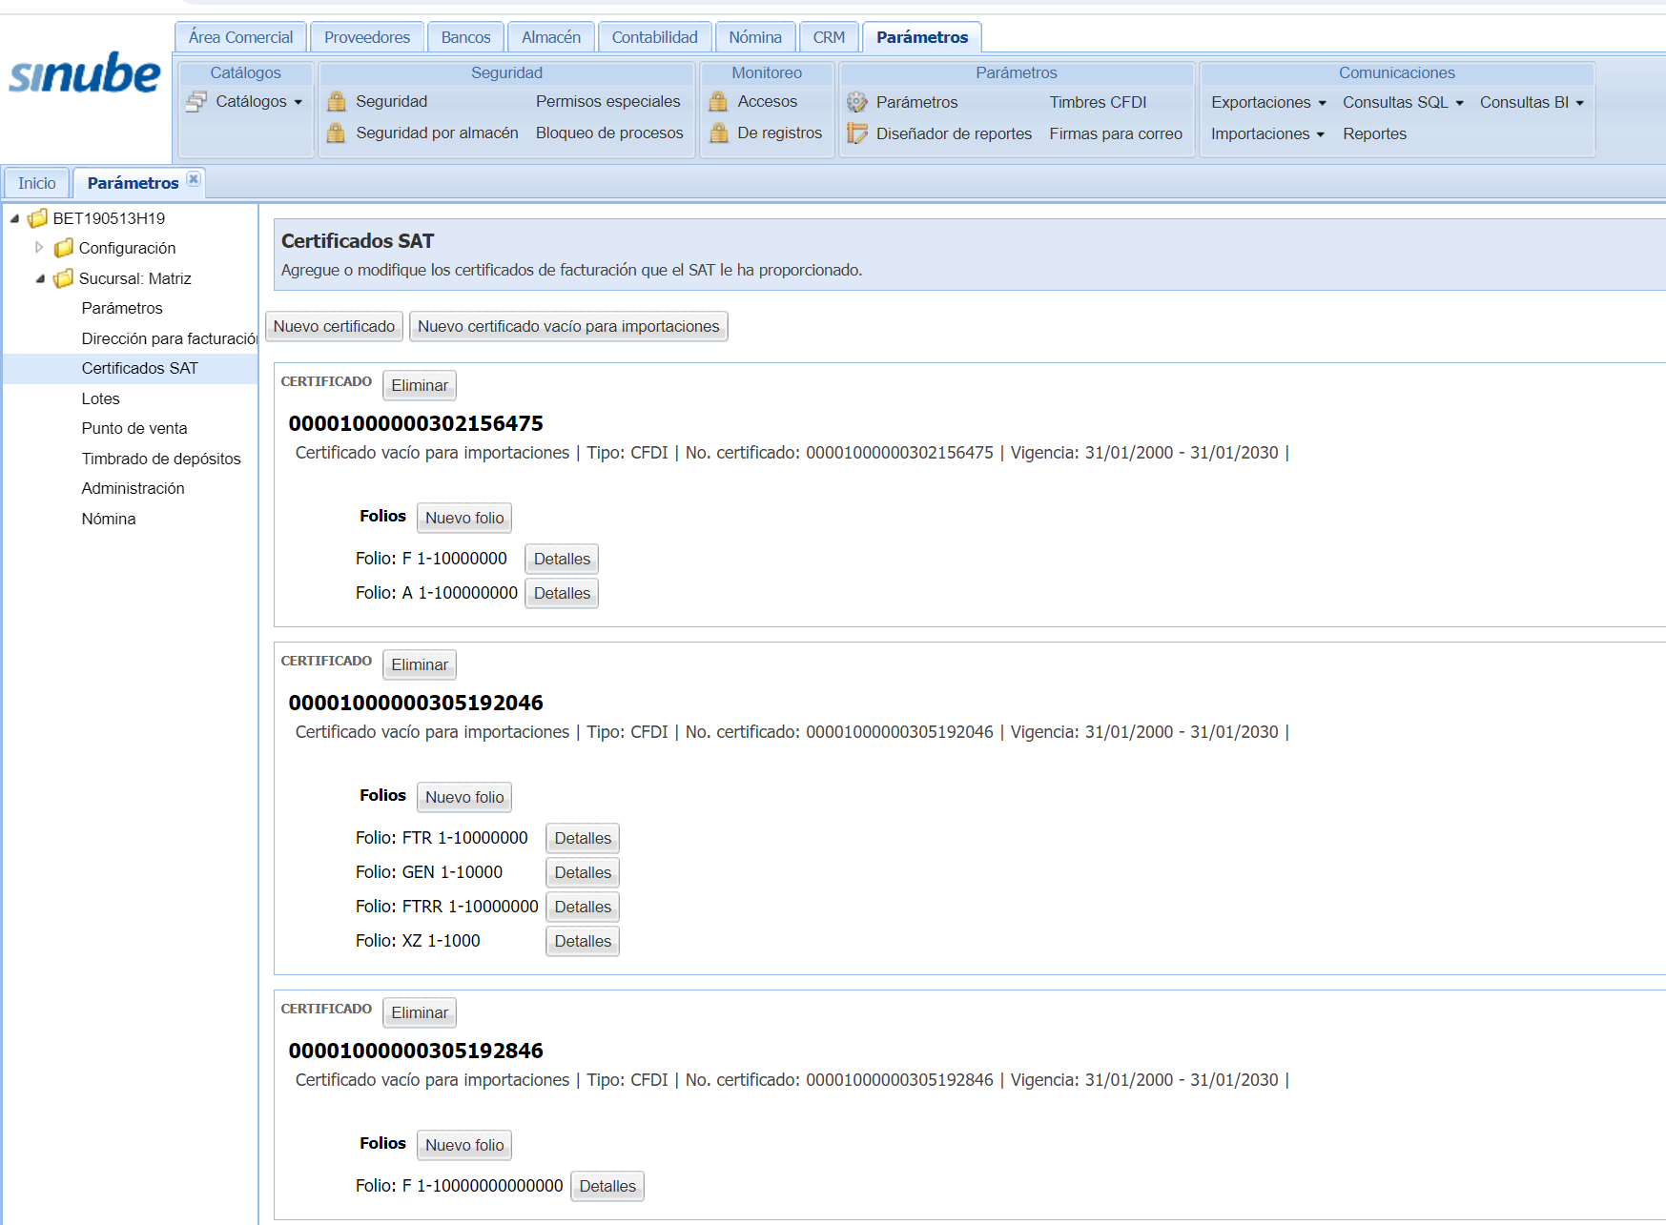Click the Catálogos icon in ribbon
This screenshot has height=1225, width=1666.
pos(196,101)
